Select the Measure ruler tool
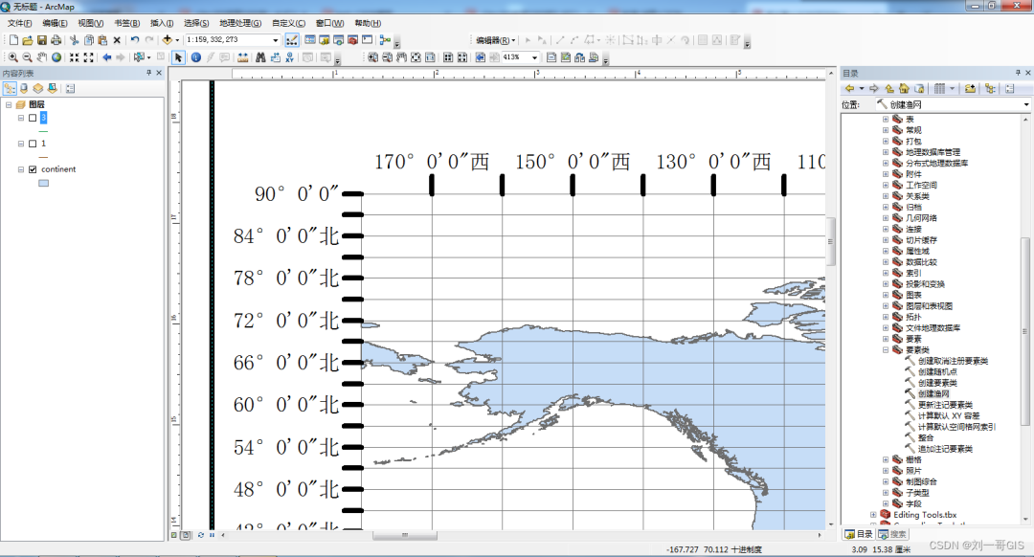Image resolution: width=1034 pixels, height=557 pixels. pyautogui.click(x=242, y=57)
